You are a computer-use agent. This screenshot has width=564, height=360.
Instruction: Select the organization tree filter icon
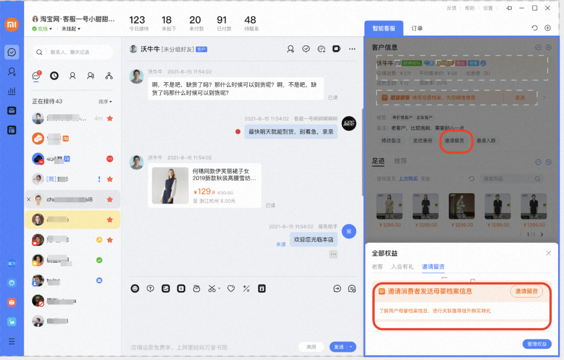click(109, 76)
